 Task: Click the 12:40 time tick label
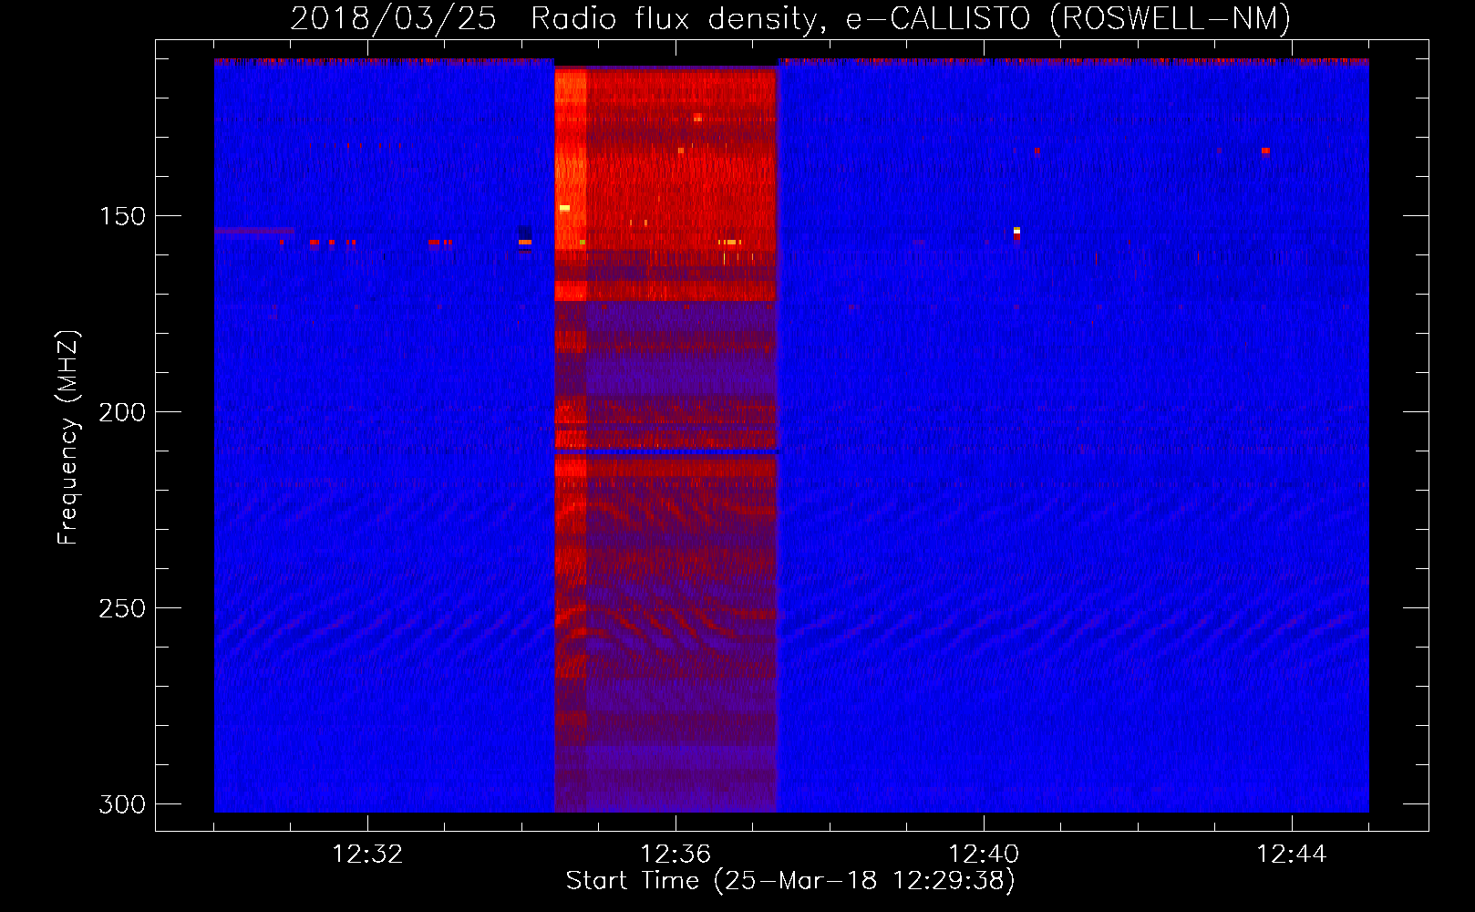point(984,855)
